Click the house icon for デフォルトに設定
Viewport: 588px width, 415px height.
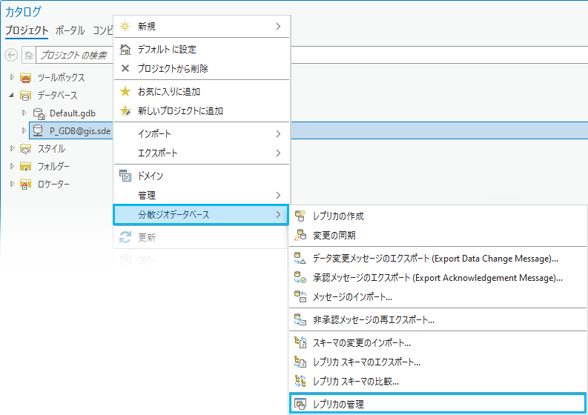(x=125, y=49)
